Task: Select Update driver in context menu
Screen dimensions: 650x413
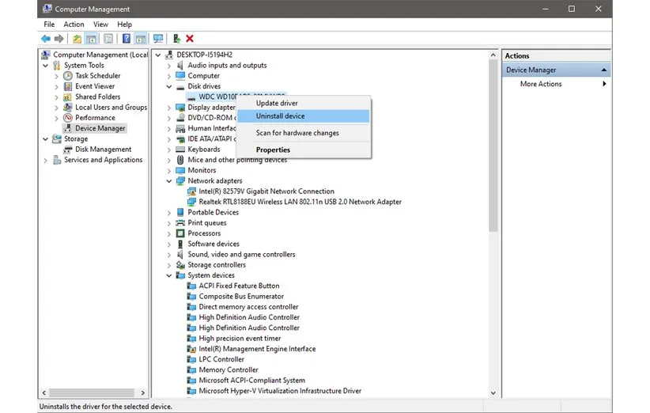Action: pyautogui.click(x=277, y=104)
